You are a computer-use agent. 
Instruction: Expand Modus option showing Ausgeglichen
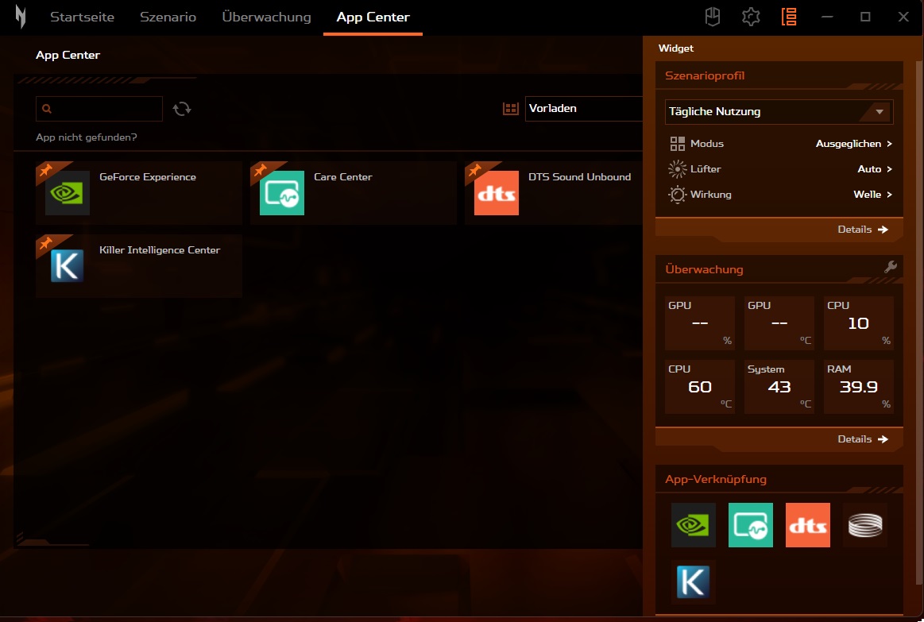(x=854, y=144)
